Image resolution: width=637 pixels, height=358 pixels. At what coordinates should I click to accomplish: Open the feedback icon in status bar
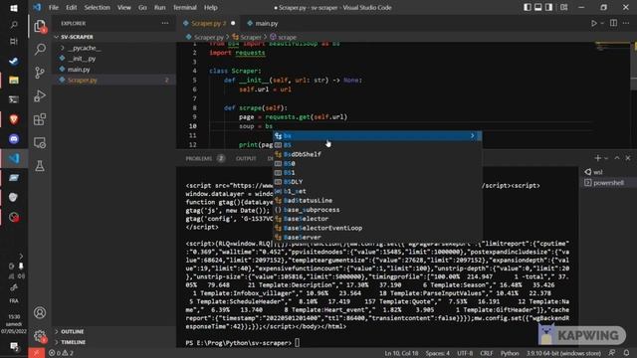(612, 353)
